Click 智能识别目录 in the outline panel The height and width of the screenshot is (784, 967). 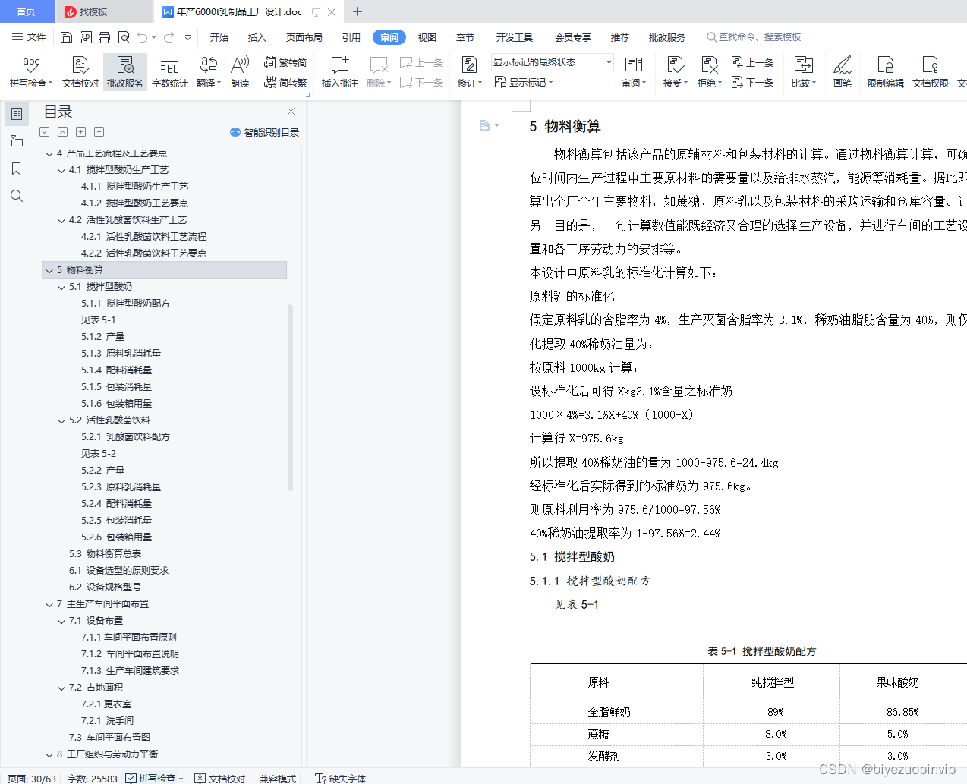point(265,132)
